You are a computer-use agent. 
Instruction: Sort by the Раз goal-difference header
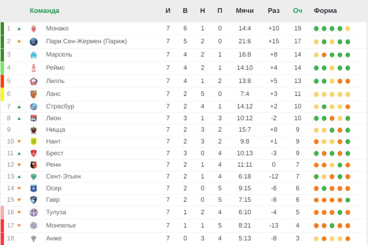pyautogui.click(x=274, y=11)
